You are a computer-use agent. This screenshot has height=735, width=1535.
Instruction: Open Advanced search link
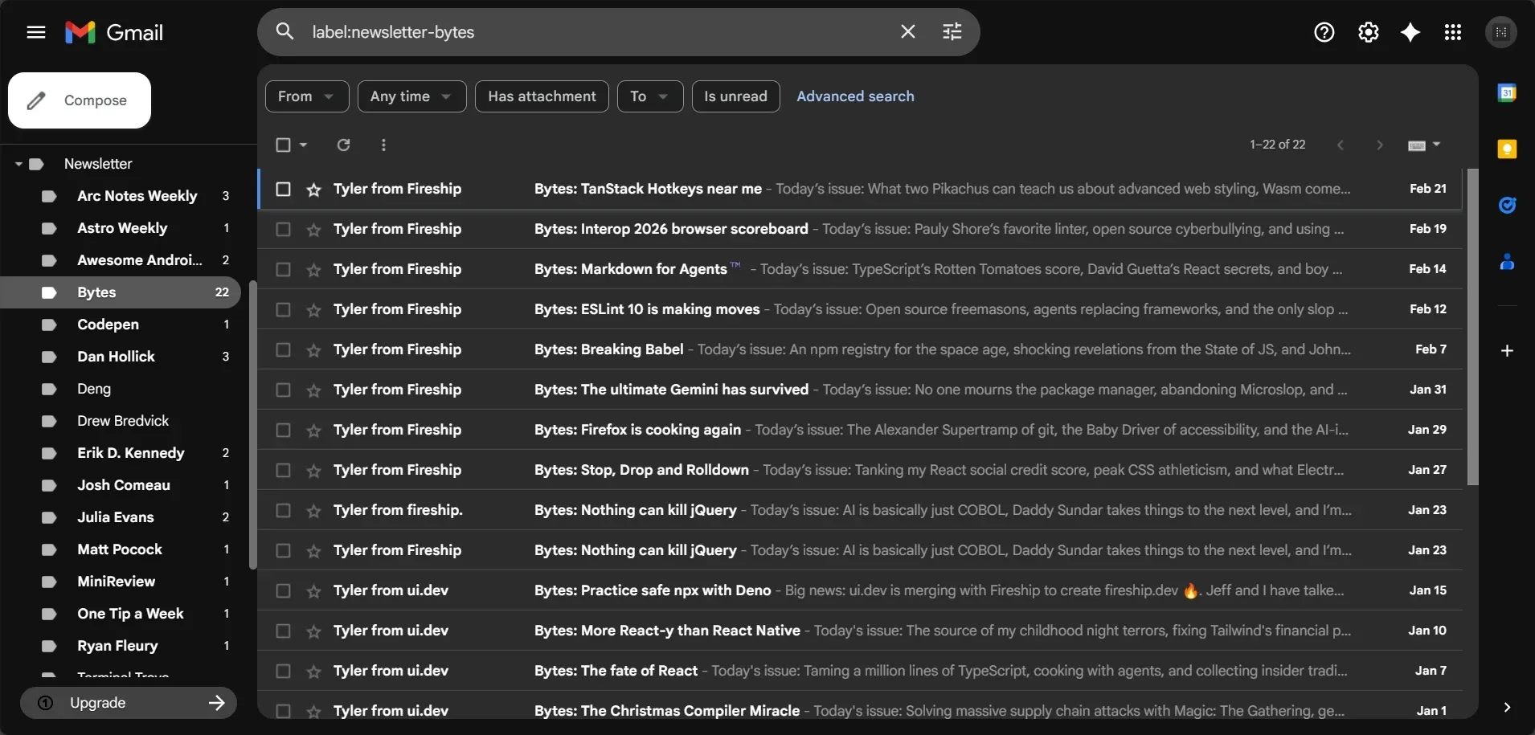(x=855, y=96)
